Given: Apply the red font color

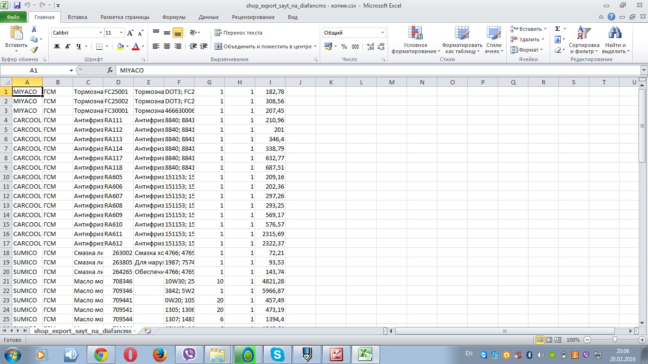Looking at the screenshot, I should 136,46.
